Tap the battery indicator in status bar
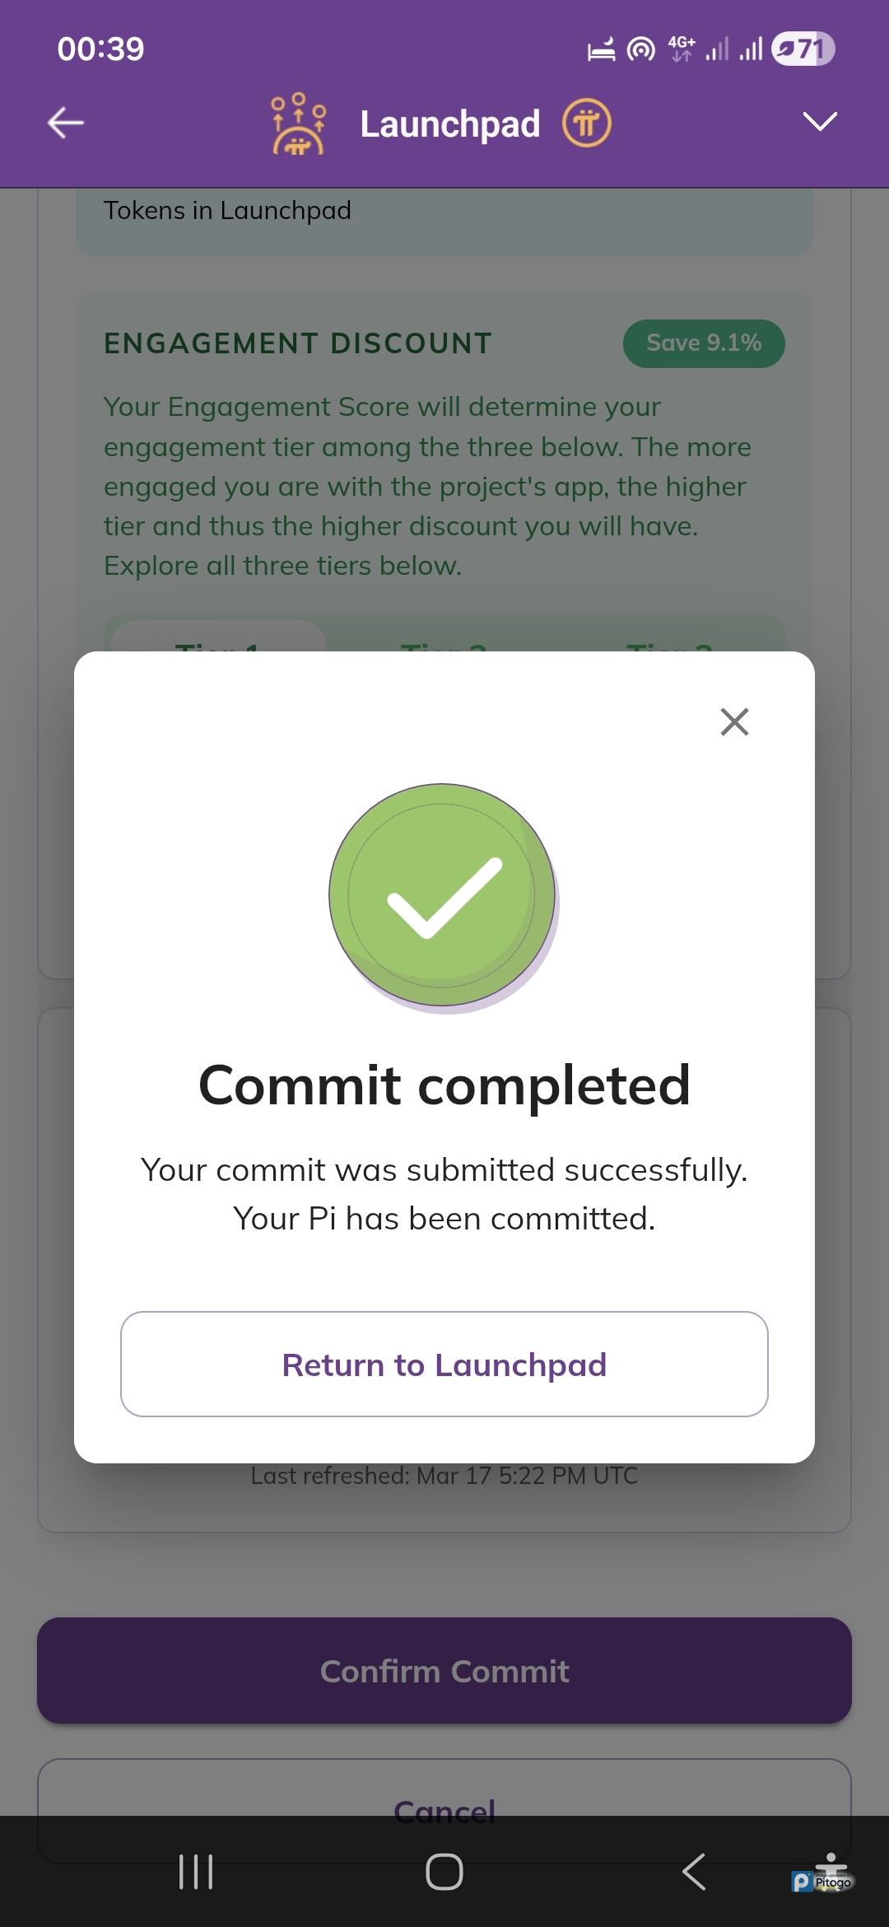This screenshot has width=889, height=1927. (803, 49)
